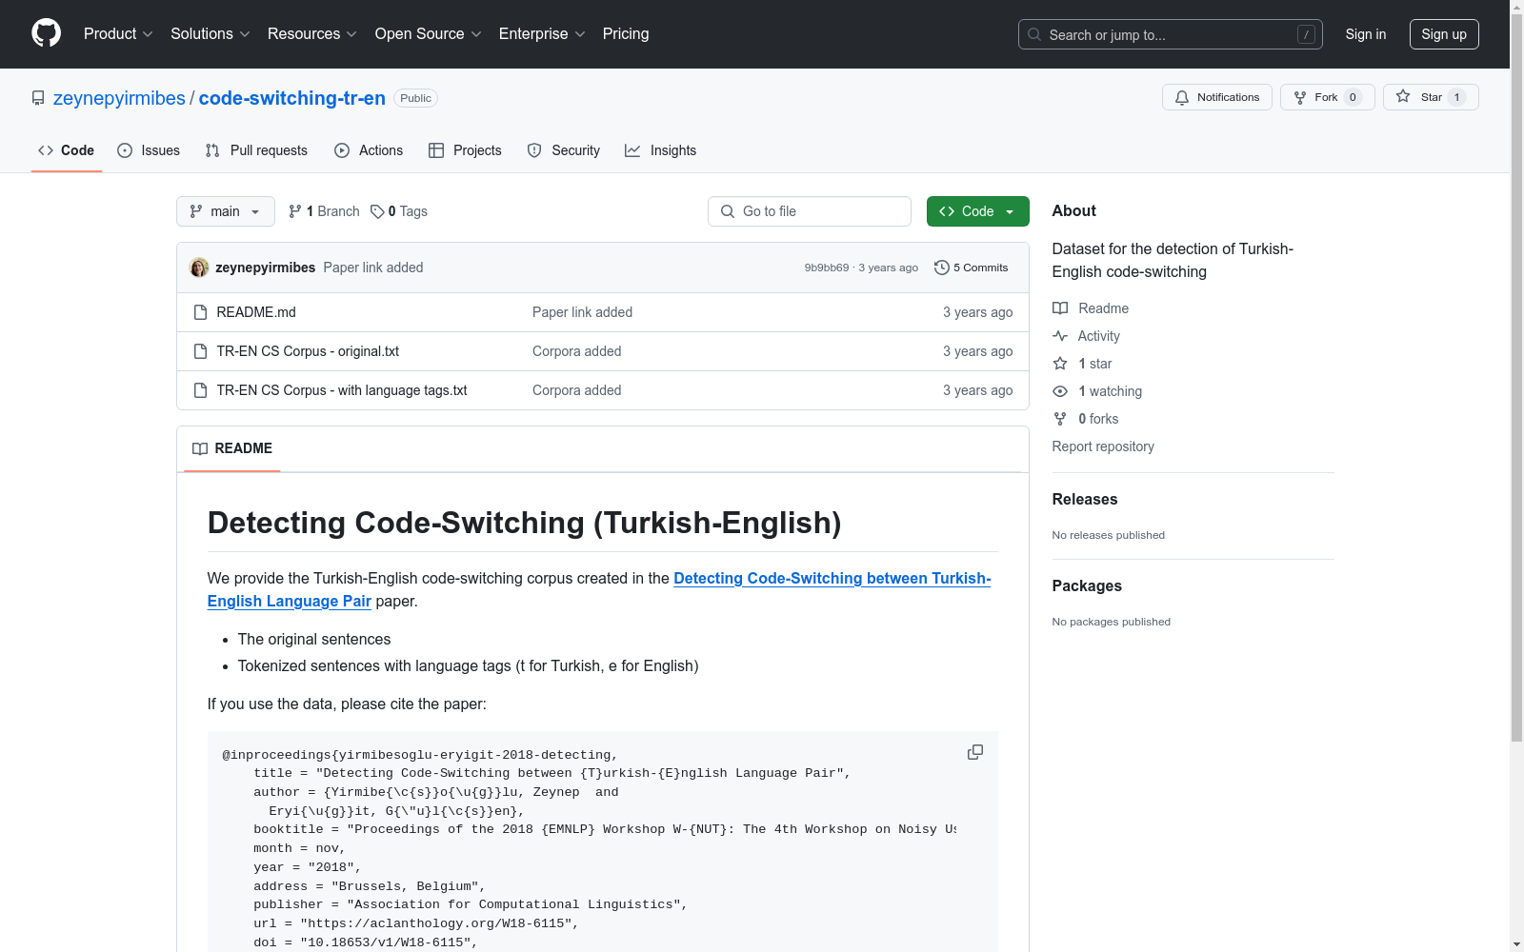View the 0 Tags list
Screen dimensions: 1524x952
pos(399,211)
